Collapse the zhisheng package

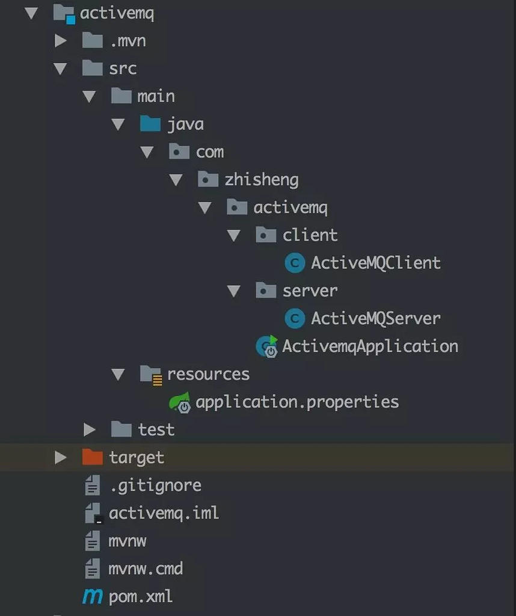177,179
